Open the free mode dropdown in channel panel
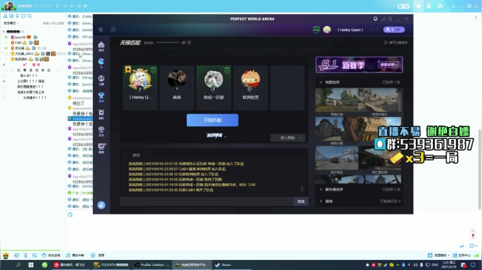482x270 pixels. (11, 23)
